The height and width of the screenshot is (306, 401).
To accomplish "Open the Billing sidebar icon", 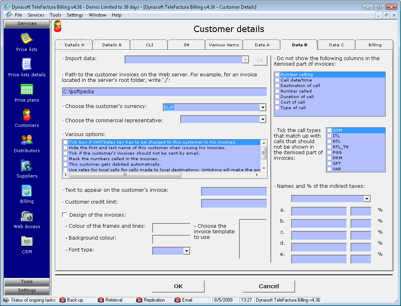I will pyautogui.click(x=26, y=191).
